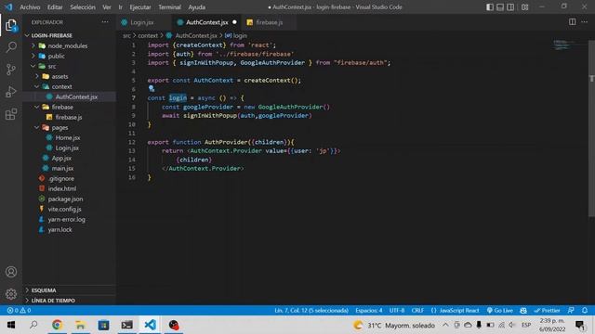This screenshot has height=334, width=595.
Task: Click the CRLF end-of-line status item
Action: click(417, 311)
